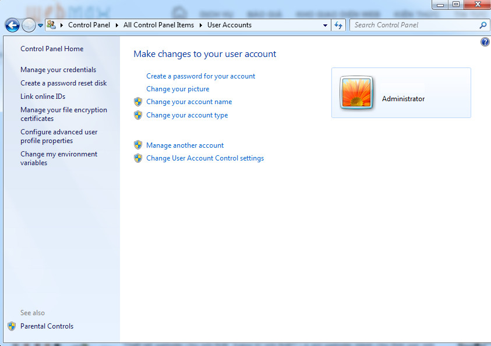The image size is (491, 346).
Task: Open Create a password for your account
Action: point(200,76)
